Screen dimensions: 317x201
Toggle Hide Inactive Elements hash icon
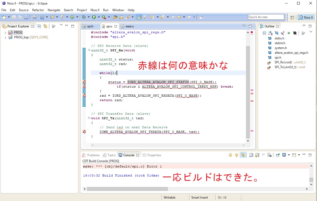click(x=295, y=33)
